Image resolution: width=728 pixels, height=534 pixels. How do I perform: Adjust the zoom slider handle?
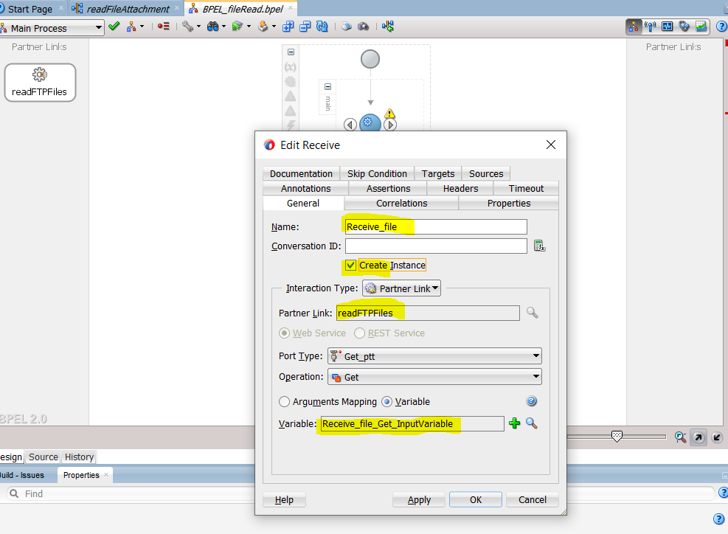(x=617, y=436)
